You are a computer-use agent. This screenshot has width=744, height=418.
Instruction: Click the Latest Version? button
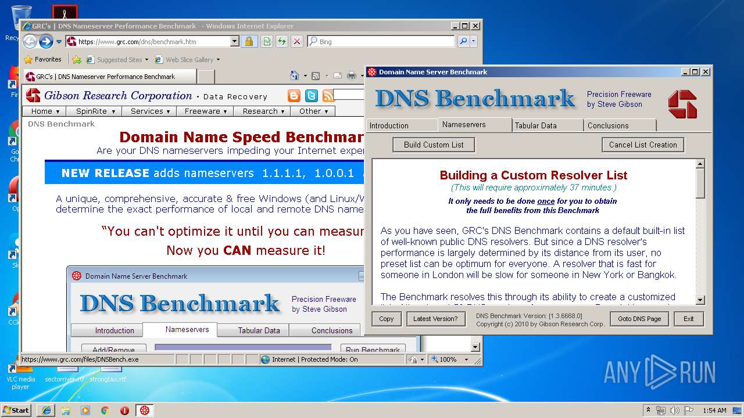pyautogui.click(x=435, y=319)
